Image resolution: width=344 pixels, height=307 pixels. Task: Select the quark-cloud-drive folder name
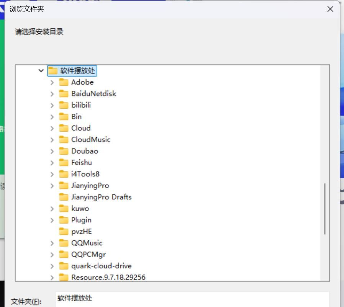click(102, 266)
